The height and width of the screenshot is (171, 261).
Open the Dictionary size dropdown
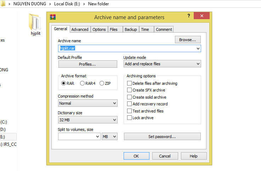coord(87,120)
